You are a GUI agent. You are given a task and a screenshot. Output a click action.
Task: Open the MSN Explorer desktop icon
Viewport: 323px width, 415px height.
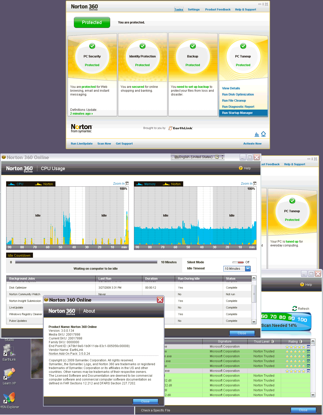coord(9,398)
